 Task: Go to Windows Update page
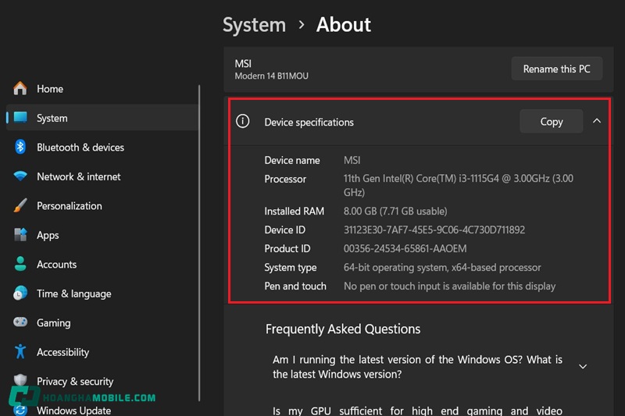[73, 411]
